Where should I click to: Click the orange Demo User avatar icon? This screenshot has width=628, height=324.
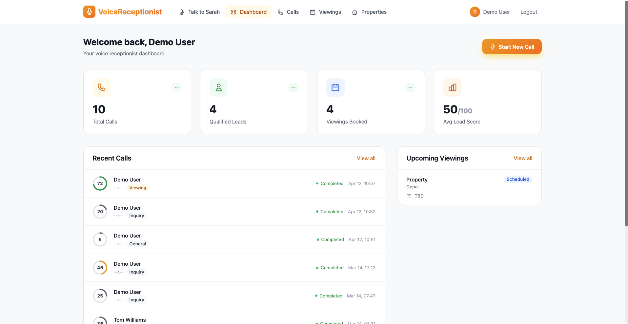(475, 12)
